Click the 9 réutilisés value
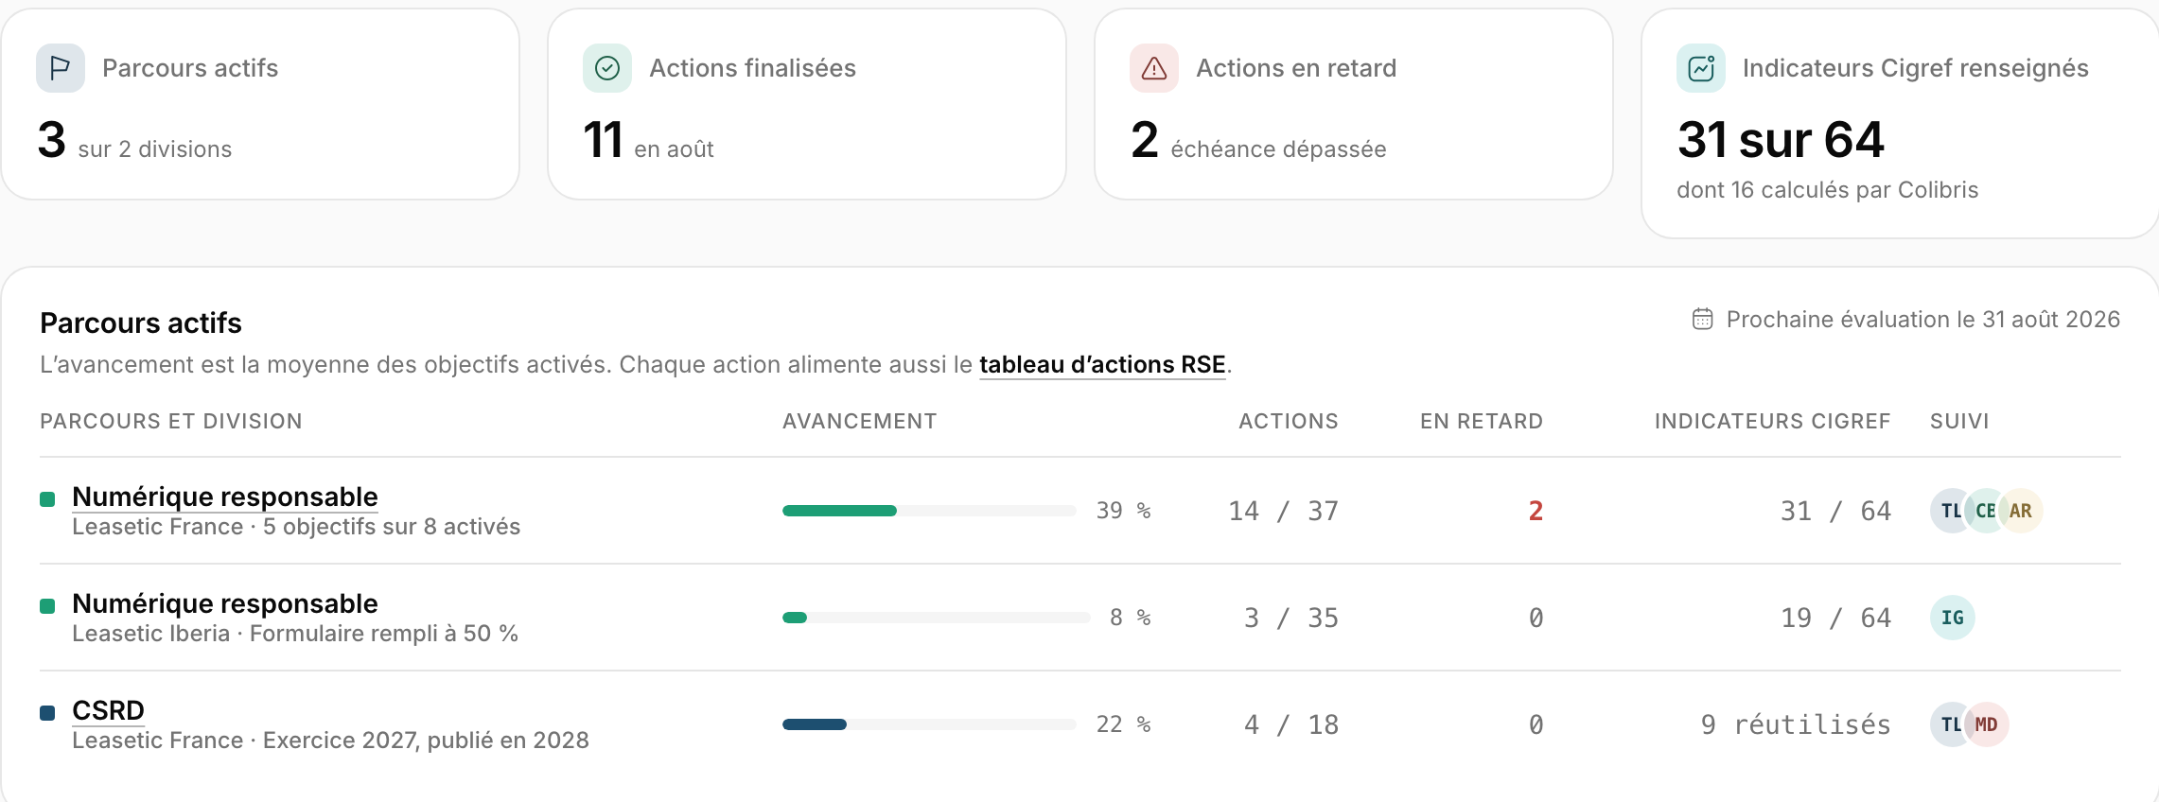 click(x=1796, y=724)
